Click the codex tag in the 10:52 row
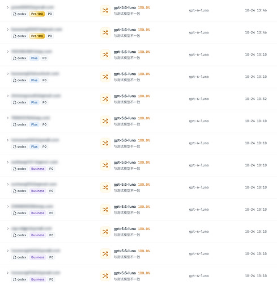Image resolution: width=277 pixels, height=284 pixels. (x=20, y=102)
